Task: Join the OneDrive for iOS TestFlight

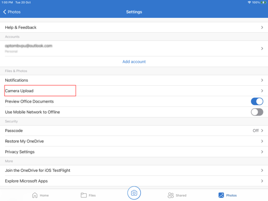Action: (134, 171)
